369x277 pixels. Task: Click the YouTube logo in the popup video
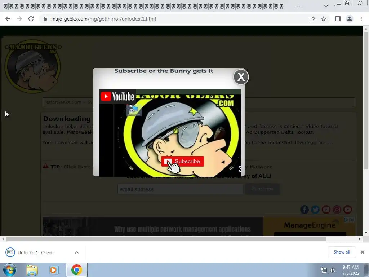118,97
